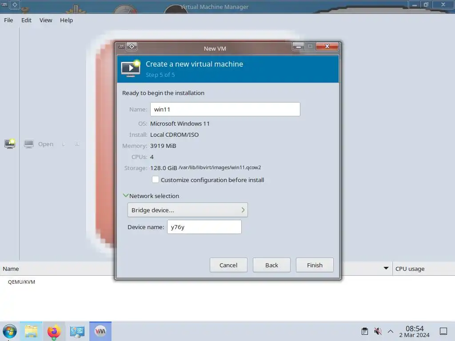Open the column chooser dropdown arrow in VM list
455x341 pixels.
point(386,268)
